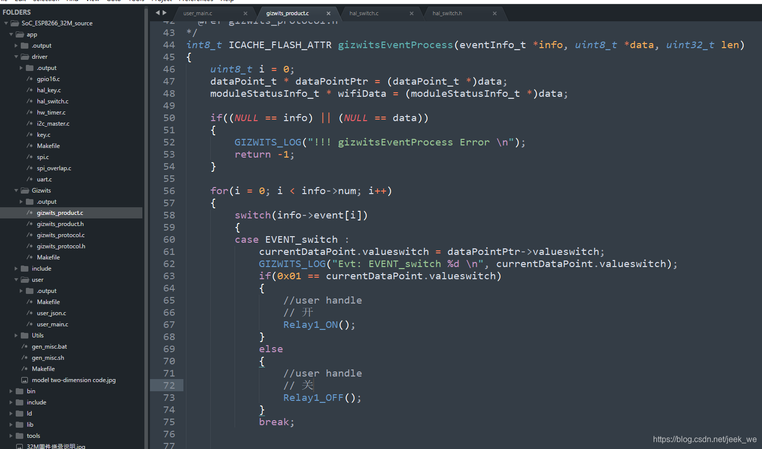The width and height of the screenshot is (762, 449).
Task: Click on Relay1_ON() call
Action: (319, 325)
